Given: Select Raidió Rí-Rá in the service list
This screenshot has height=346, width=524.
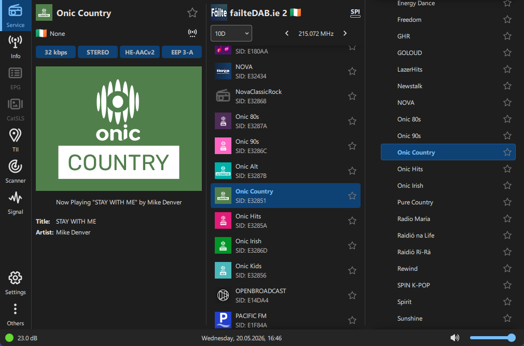Looking at the screenshot, I should pyautogui.click(x=448, y=252).
